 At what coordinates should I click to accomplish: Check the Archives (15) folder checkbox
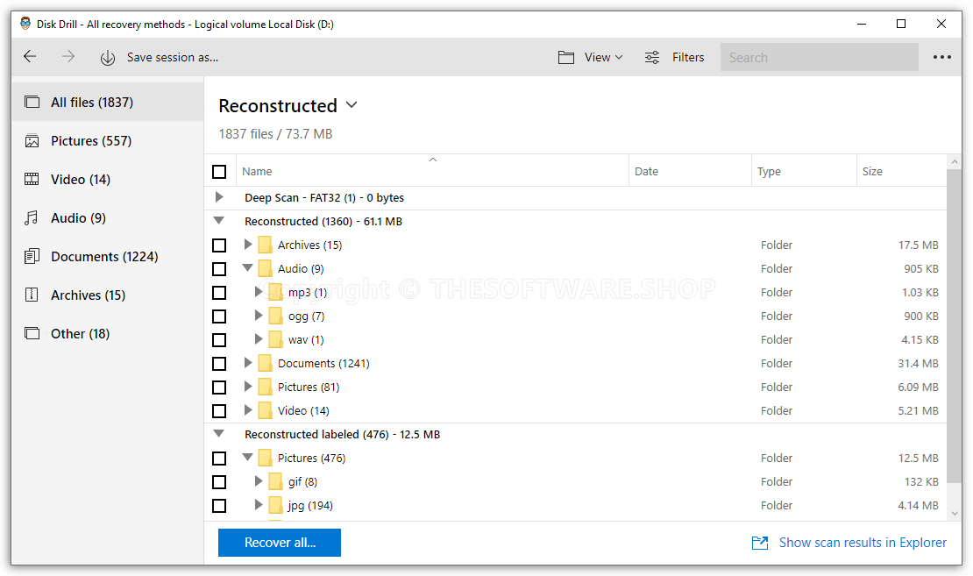[219, 245]
